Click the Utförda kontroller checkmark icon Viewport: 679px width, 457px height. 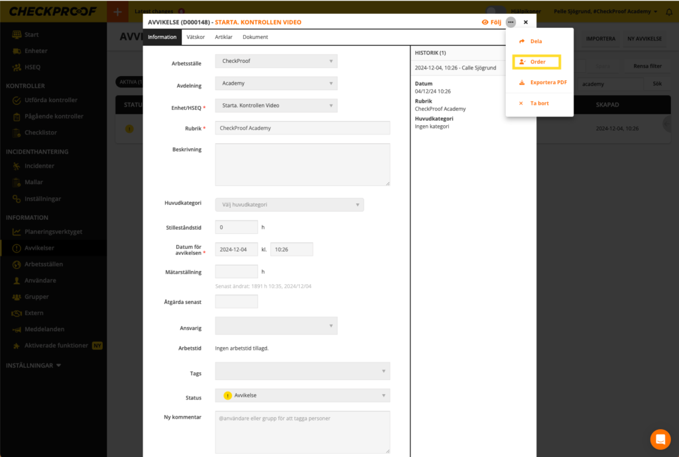18,100
